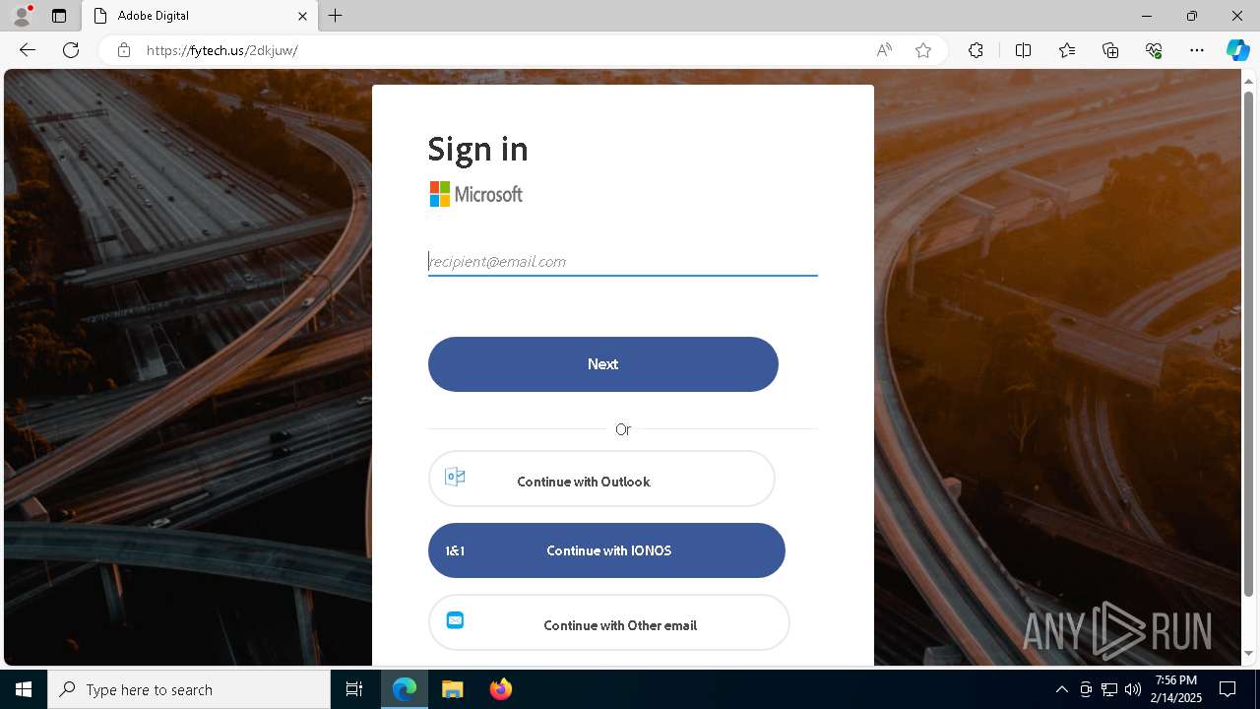View site information lock icon
Screen dimensions: 1260x709
(x=123, y=50)
